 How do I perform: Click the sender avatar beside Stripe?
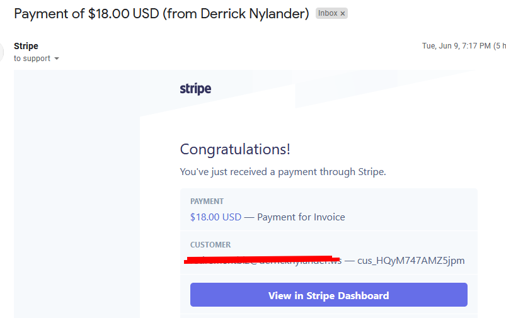coord(1,52)
